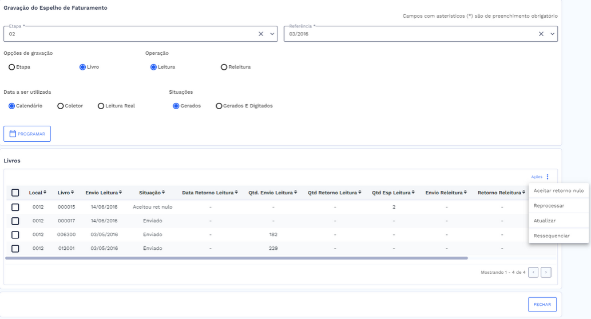Go to next page of Livros table
This screenshot has width=591, height=319.
click(x=546, y=273)
